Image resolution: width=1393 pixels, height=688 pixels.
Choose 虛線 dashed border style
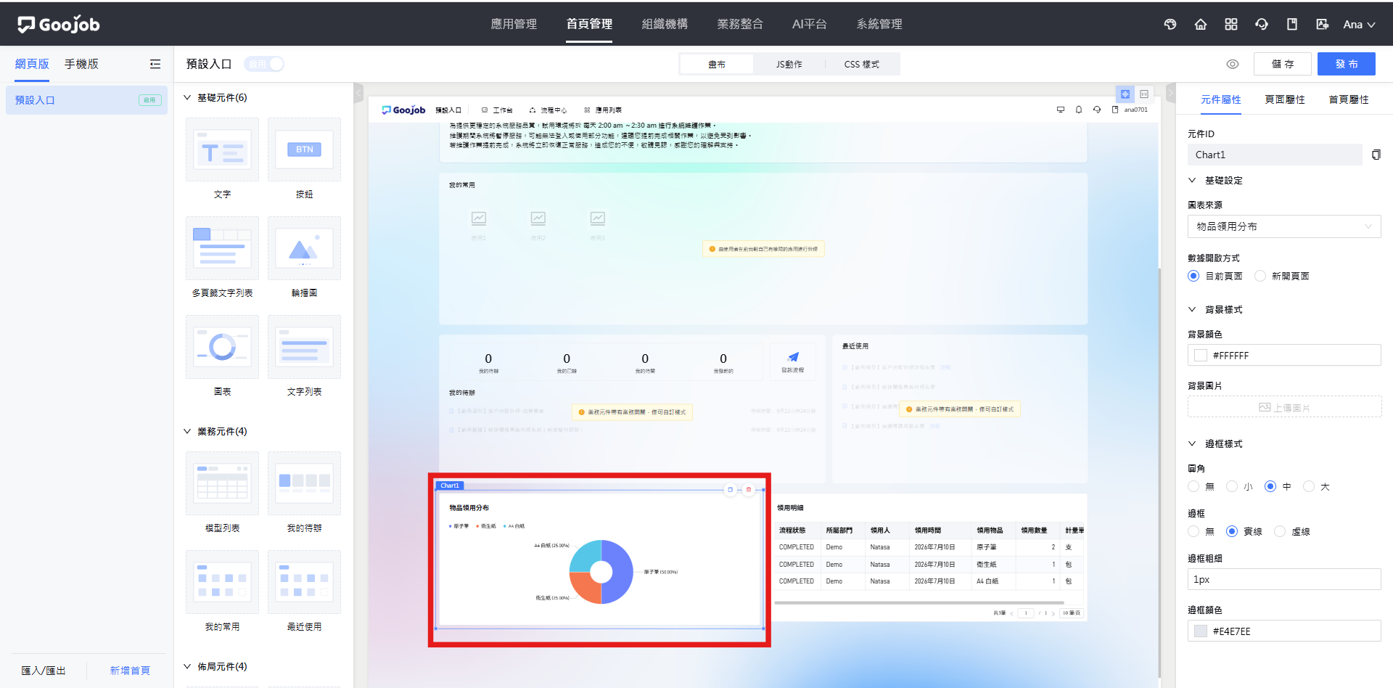pyautogui.click(x=1280, y=531)
